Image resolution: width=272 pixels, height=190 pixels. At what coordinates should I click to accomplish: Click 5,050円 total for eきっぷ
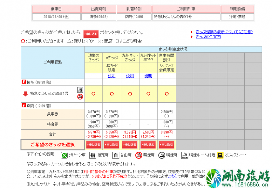112,132
